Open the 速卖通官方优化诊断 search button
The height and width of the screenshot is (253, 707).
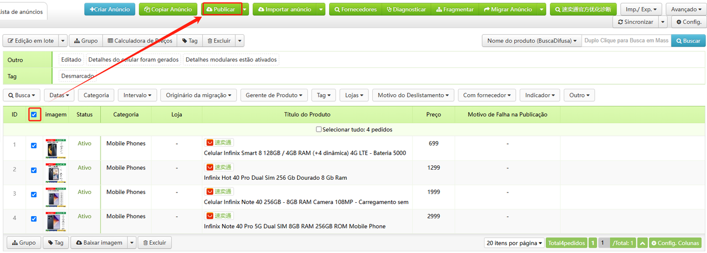[583, 9]
